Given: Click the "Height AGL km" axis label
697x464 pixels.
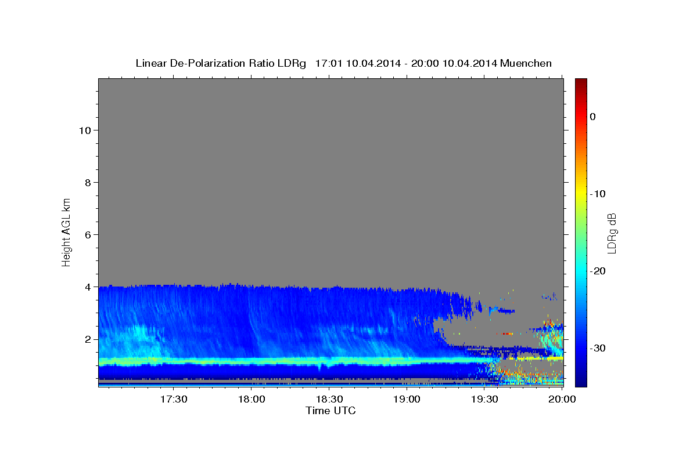Looking at the screenshot, I should tap(66, 232).
